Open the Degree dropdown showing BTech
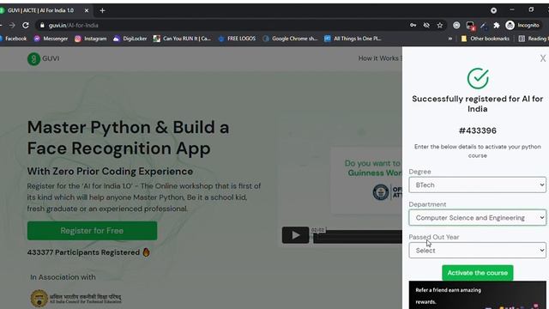Viewport: 549px width, 309px height. tap(477, 185)
